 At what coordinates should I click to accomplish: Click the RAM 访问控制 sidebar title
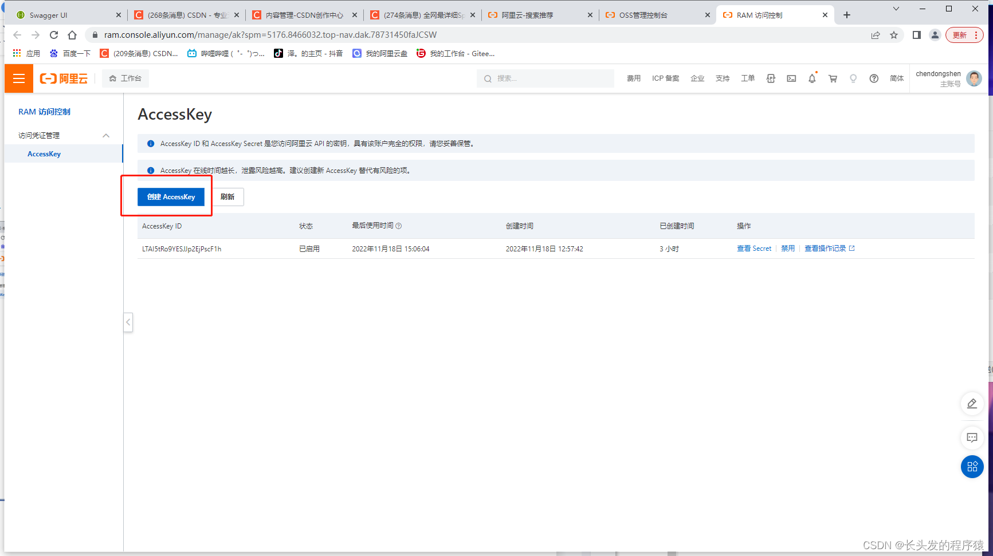click(44, 112)
